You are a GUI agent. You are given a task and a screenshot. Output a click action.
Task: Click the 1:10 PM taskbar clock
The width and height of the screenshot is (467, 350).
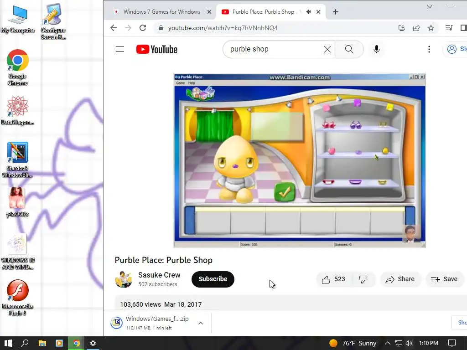(429, 343)
